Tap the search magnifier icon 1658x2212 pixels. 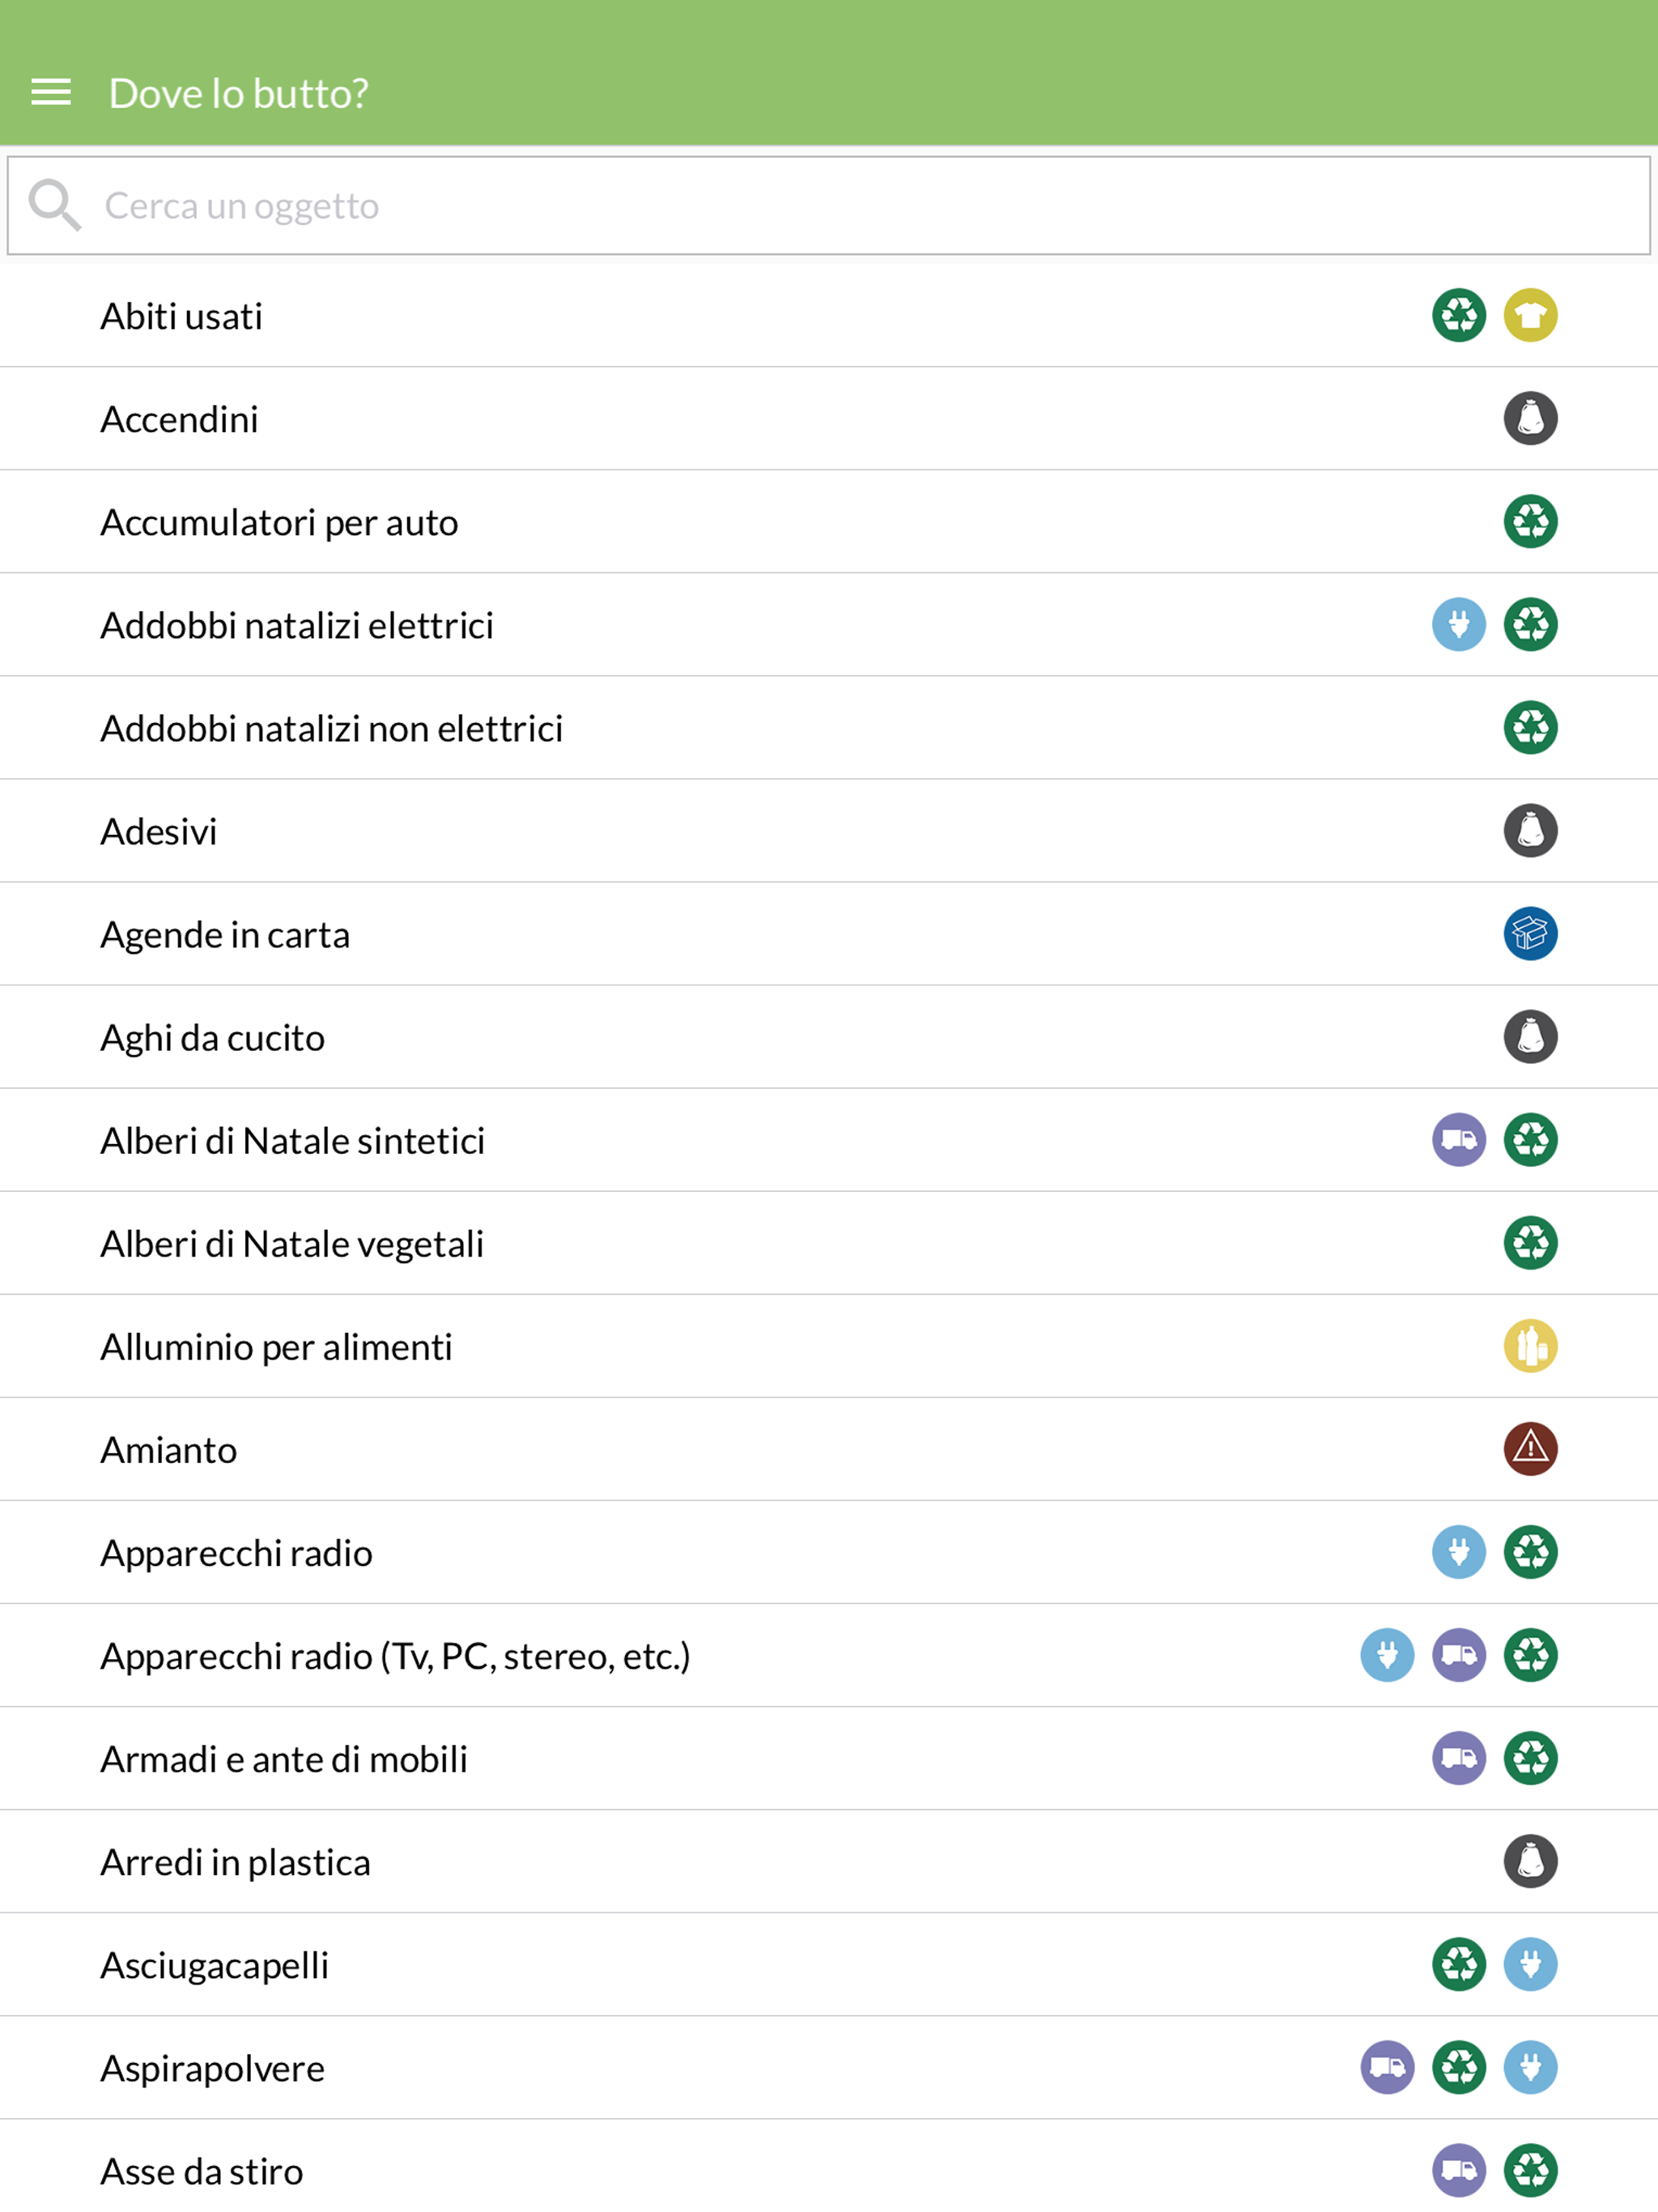click(54, 205)
